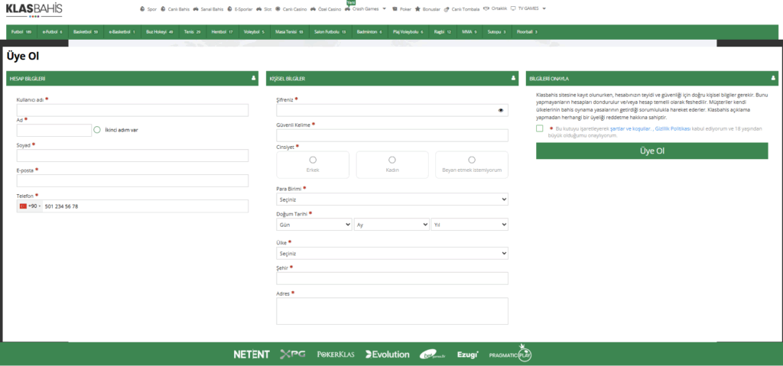Image resolution: width=783 pixels, height=366 pixels.
Task: Click the Canlı Tombala icon
Action: 447,9
